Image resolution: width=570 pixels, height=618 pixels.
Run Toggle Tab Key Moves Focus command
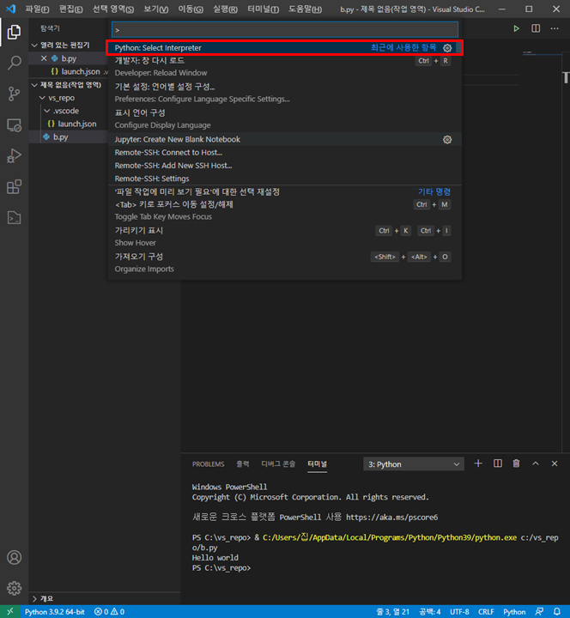(x=284, y=211)
